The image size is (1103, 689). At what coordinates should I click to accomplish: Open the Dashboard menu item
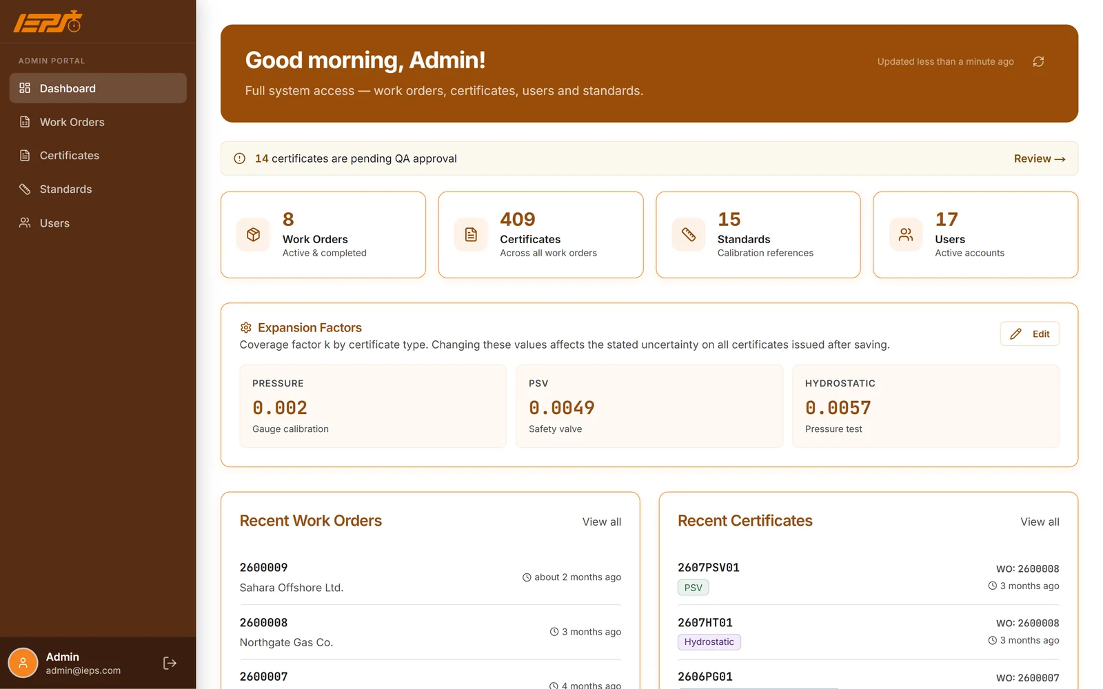(x=98, y=88)
